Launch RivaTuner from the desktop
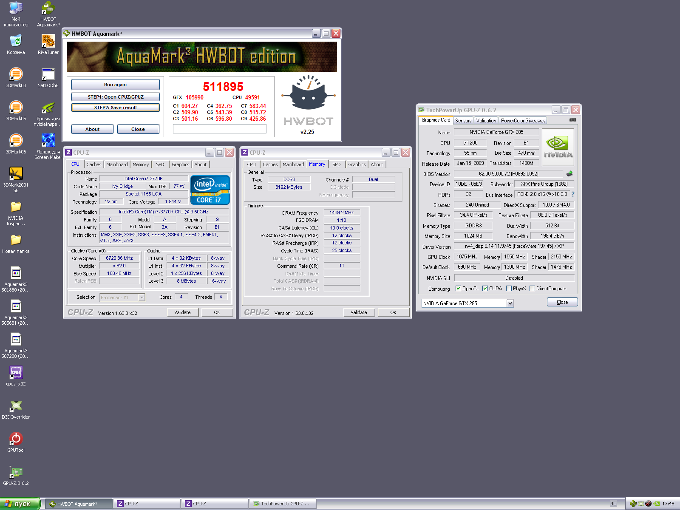This screenshot has width=680, height=510. [x=48, y=44]
